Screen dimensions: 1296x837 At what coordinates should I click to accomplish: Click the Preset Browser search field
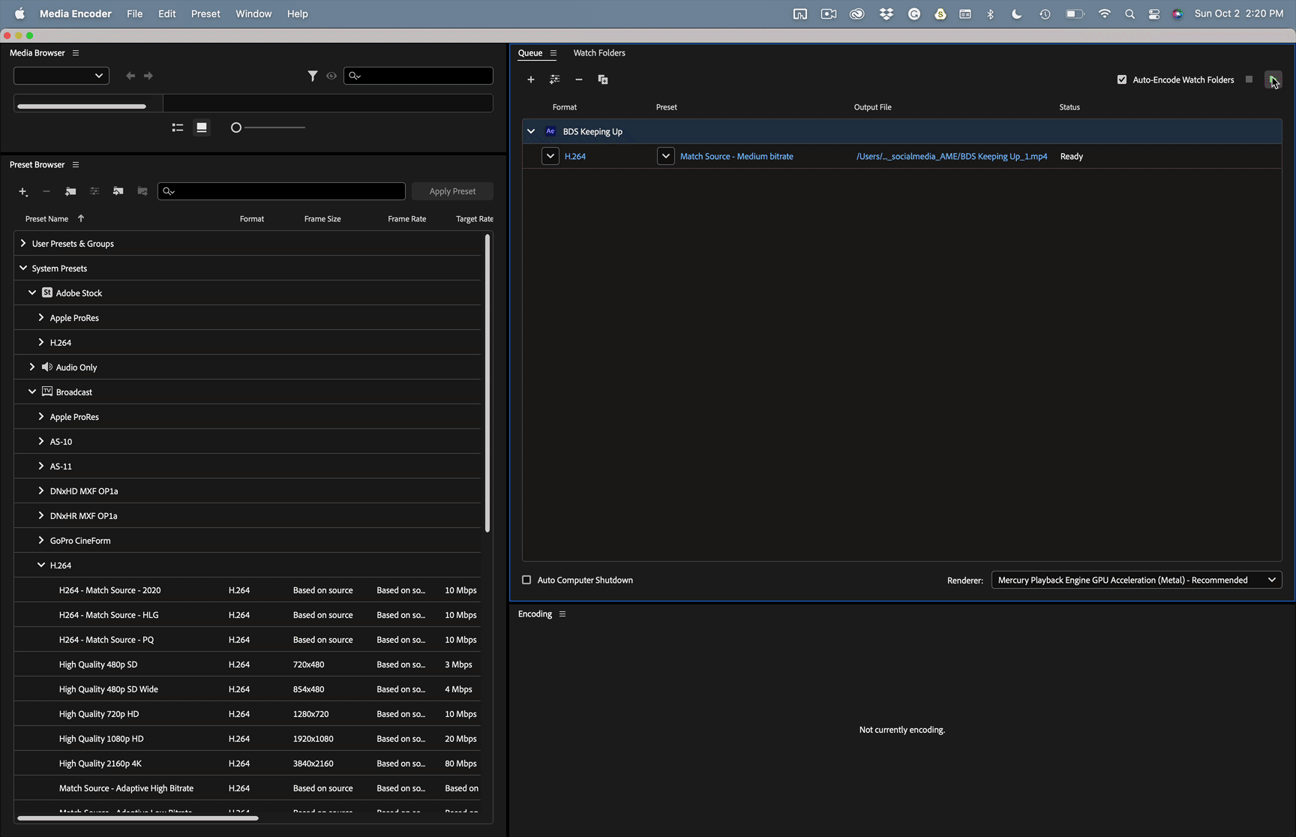[x=281, y=191]
